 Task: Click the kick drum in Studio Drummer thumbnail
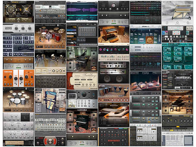[x=48, y=36]
